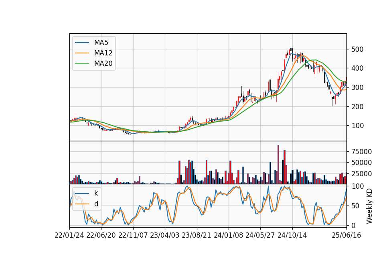
Task: Click the 50 tick on KD axis
Action: coord(355,206)
